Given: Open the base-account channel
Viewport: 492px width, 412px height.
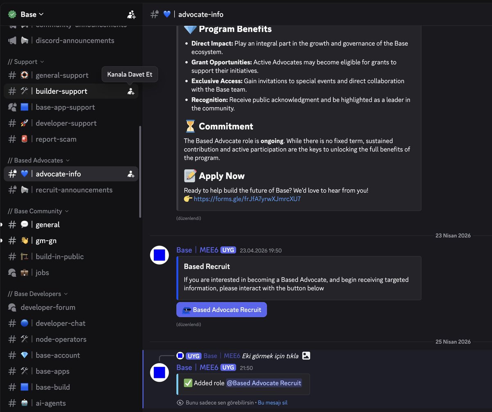Looking at the screenshot, I should (71, 355).
